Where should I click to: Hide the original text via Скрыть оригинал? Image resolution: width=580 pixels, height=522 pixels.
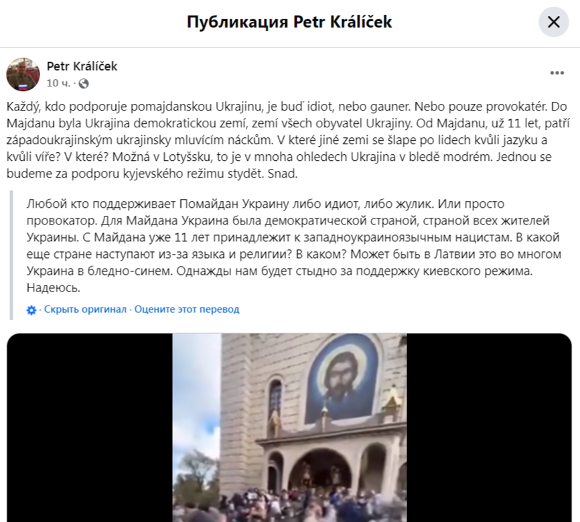tap(85, 309)
